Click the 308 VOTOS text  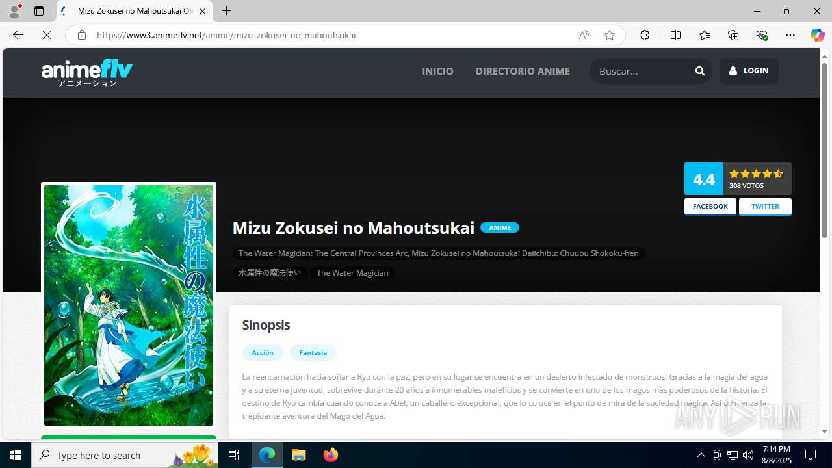click(x=746, y=186)
